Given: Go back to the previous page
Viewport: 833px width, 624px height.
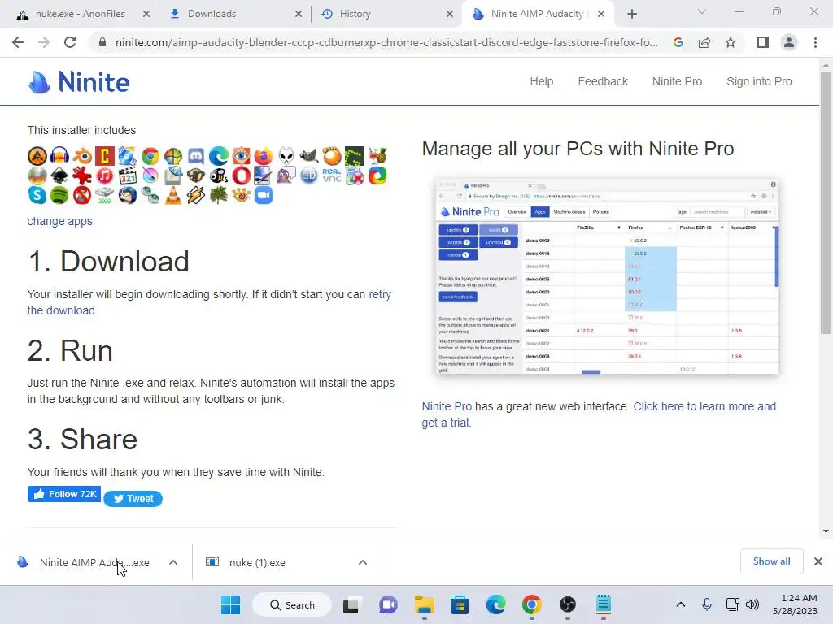Looking at the screenshot, I should [x=18, y=42].
